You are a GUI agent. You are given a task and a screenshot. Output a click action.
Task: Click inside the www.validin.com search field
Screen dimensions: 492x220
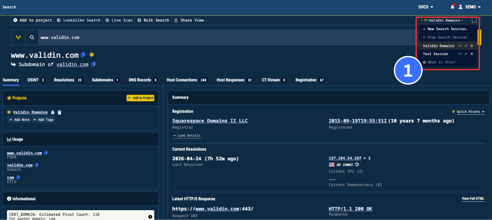pos(127,37)
